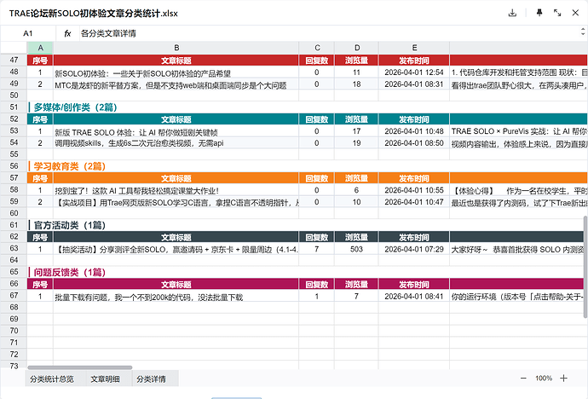This screenshot has height=399, width=588.
Task: Open the 文章明细 sheet tab
Action: pyautogui.click(x=105, y=379)
